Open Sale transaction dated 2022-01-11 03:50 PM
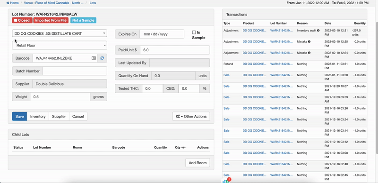The width and height of the screenshot is (378, 183). (x=226, y=75)
